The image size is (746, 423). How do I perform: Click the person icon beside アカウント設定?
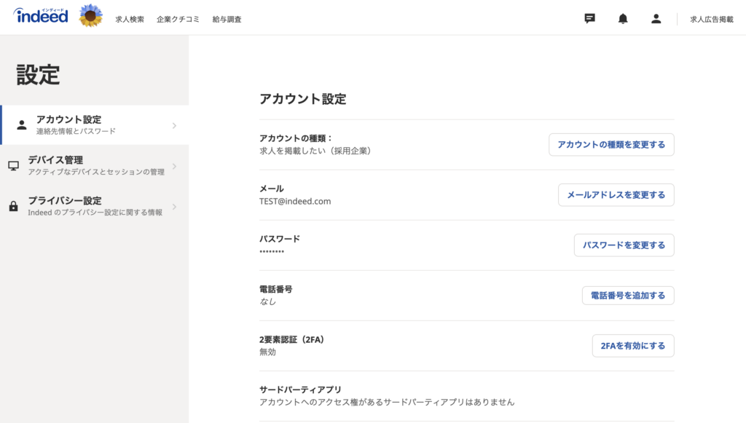pyautogui.click(x=21, y=124)
